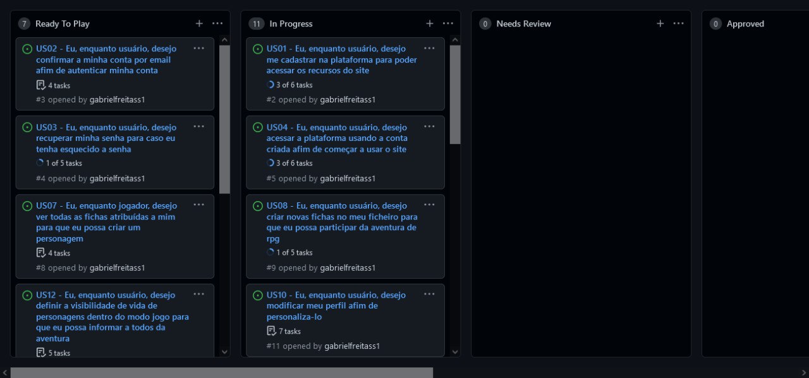Click the open issue icon on US08 card
Viewport: 809px width, 378px height.
click(x=258, y=206)
